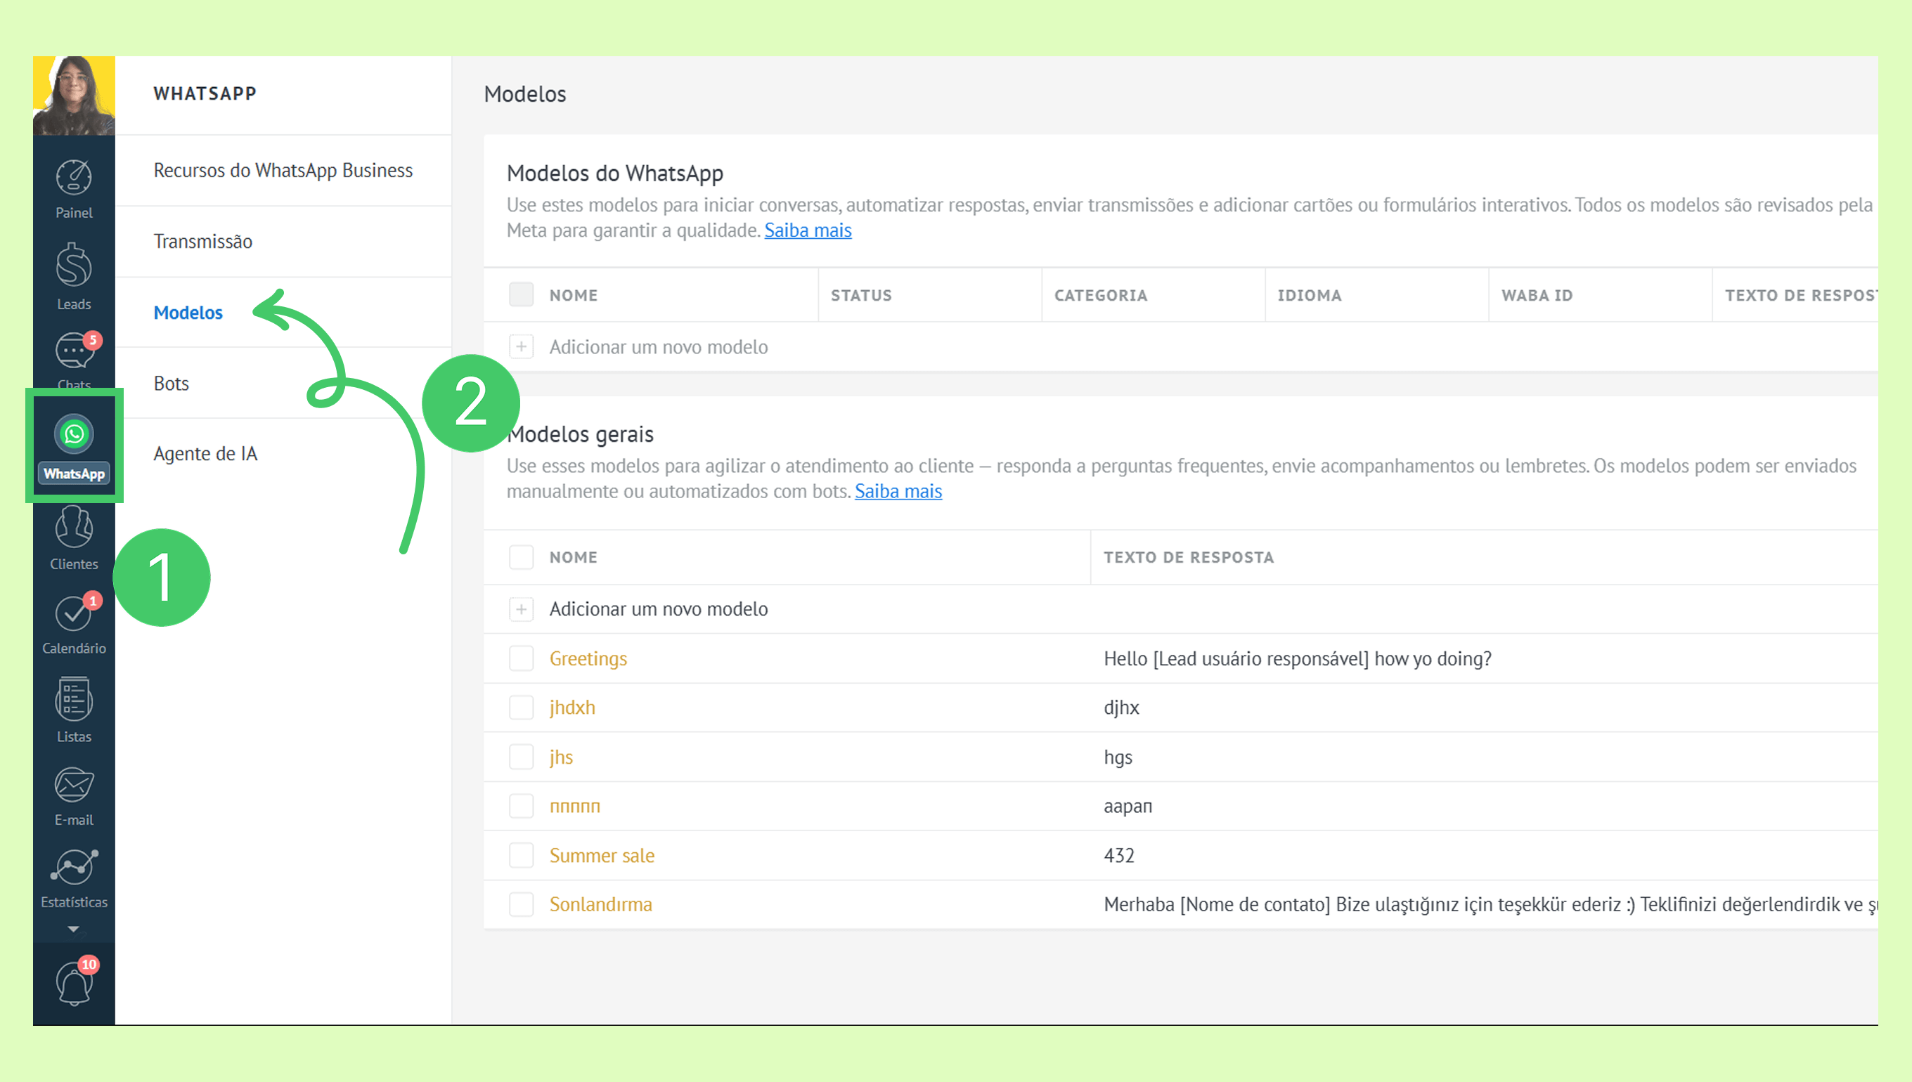Click plus to add WhatsApp model
The height and width of the screenshot is (1082, 1912).
521,347
